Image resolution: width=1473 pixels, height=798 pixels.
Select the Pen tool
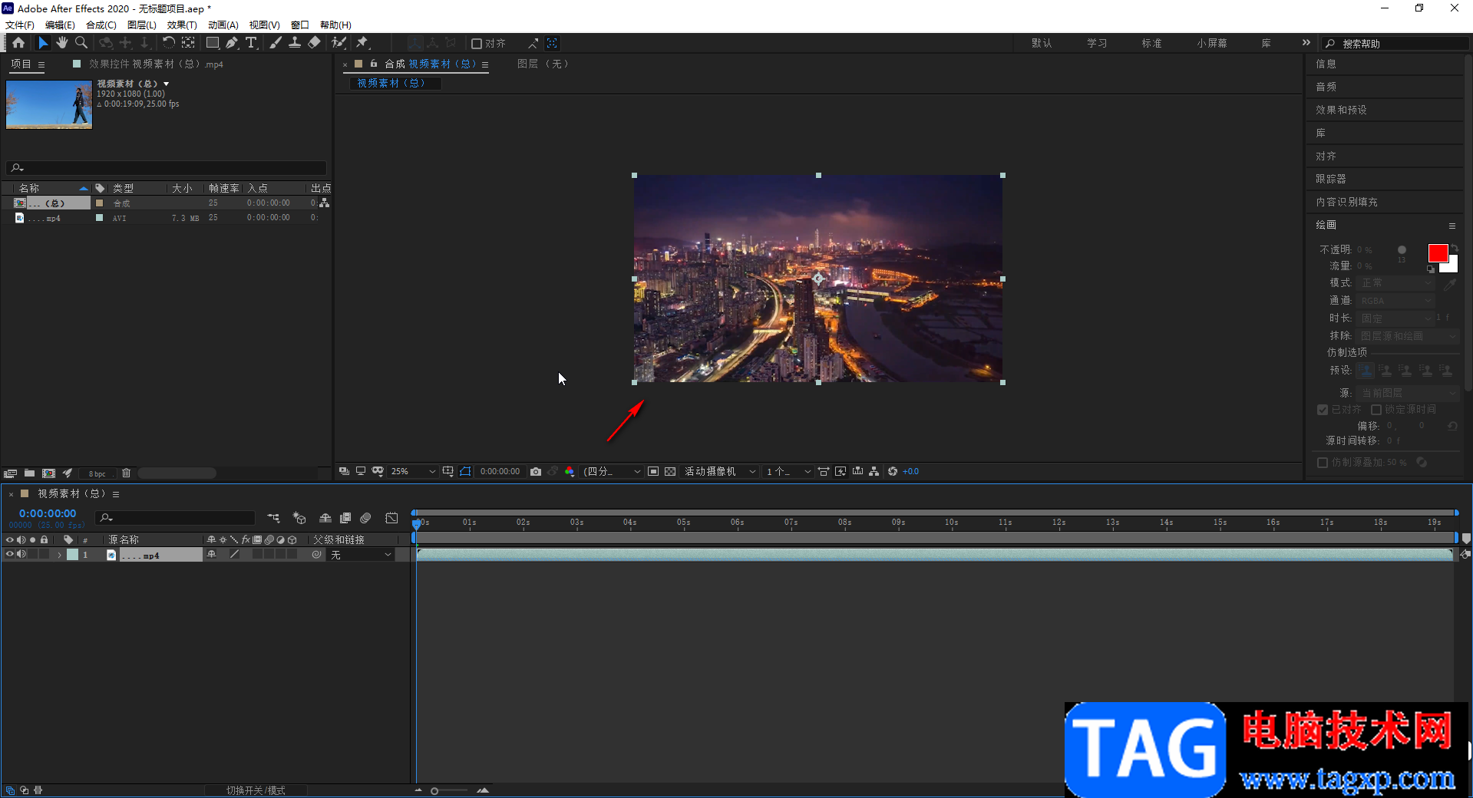pyautogui.click(x=232, y=43)
